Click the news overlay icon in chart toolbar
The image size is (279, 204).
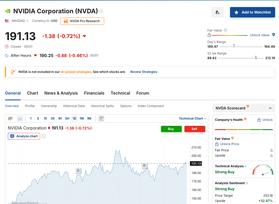pyautogui.click(x=101, y=118)
